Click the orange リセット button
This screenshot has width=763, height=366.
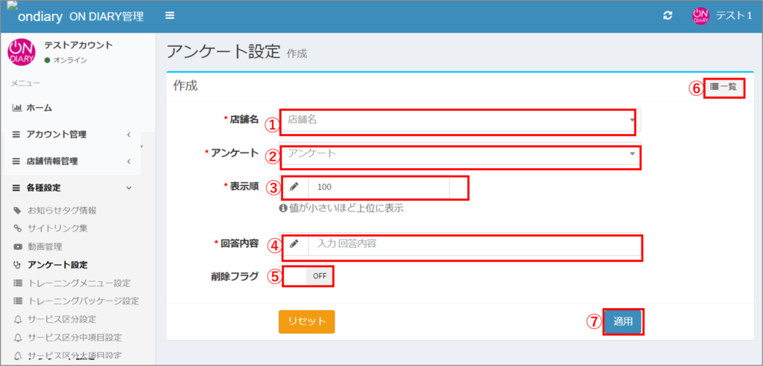(306, 321)
